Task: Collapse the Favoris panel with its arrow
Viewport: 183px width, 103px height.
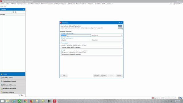Action: (x=23, y=9)
